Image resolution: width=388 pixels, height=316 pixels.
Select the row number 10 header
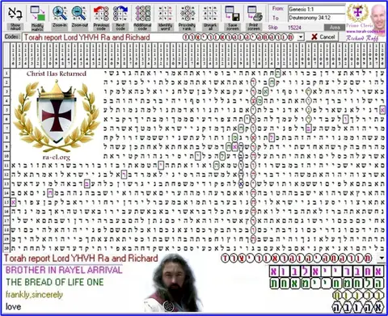point(6,156)
